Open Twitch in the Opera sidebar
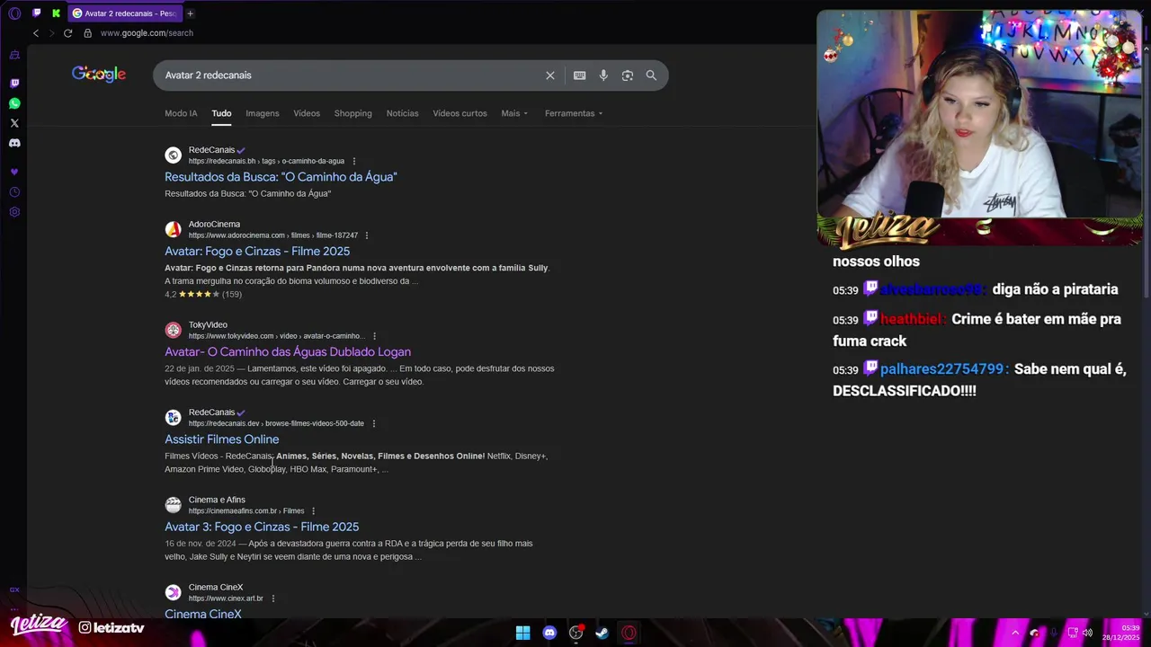 14,84
